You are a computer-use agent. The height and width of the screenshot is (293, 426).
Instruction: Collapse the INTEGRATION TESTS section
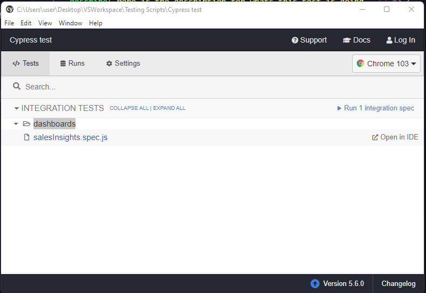pyautogui.click(x=17, y=108)
